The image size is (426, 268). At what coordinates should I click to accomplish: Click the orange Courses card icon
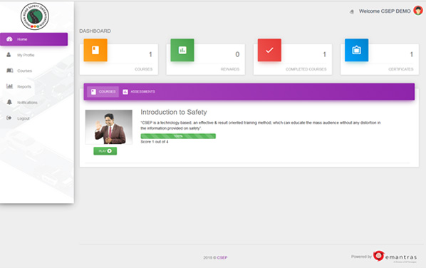[x=95, y=50]
